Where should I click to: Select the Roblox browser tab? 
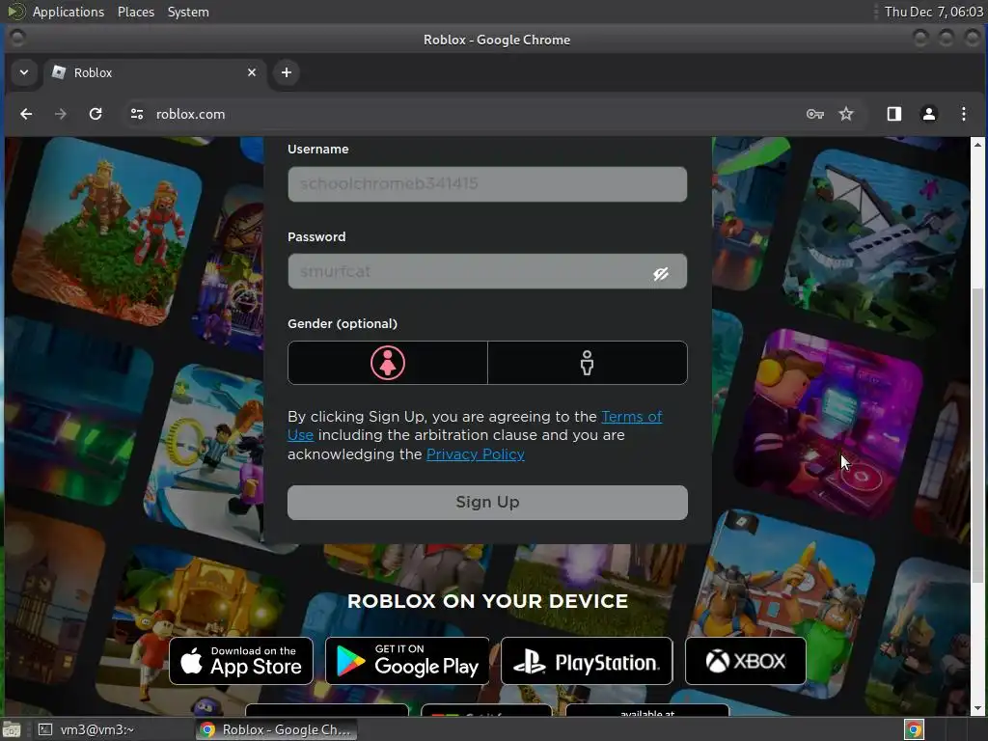(155, 72)
